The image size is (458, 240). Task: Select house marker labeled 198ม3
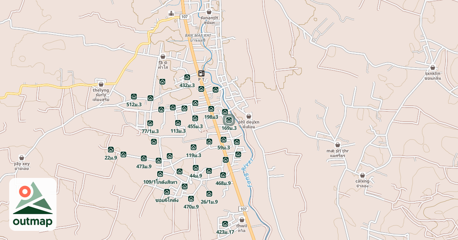[211, 109]
